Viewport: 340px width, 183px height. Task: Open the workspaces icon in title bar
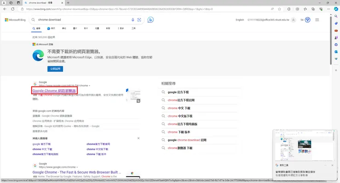11,3
